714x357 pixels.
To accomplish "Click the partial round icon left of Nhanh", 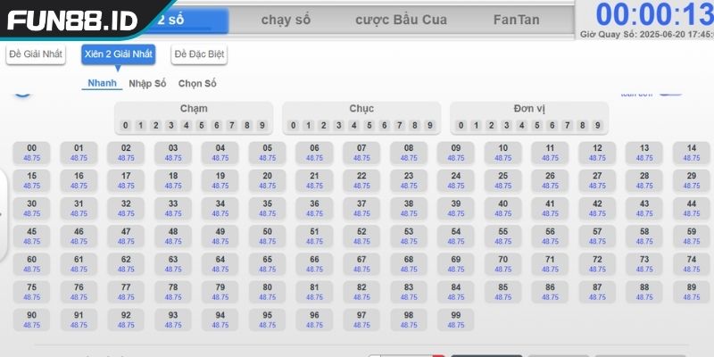I will tap(21, 88).
